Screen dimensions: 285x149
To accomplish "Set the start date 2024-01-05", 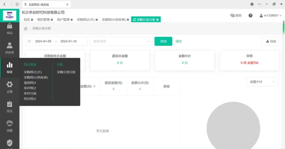I will (43, 41).
